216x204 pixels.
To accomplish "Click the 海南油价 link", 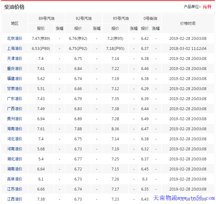I will pos(14,129).
